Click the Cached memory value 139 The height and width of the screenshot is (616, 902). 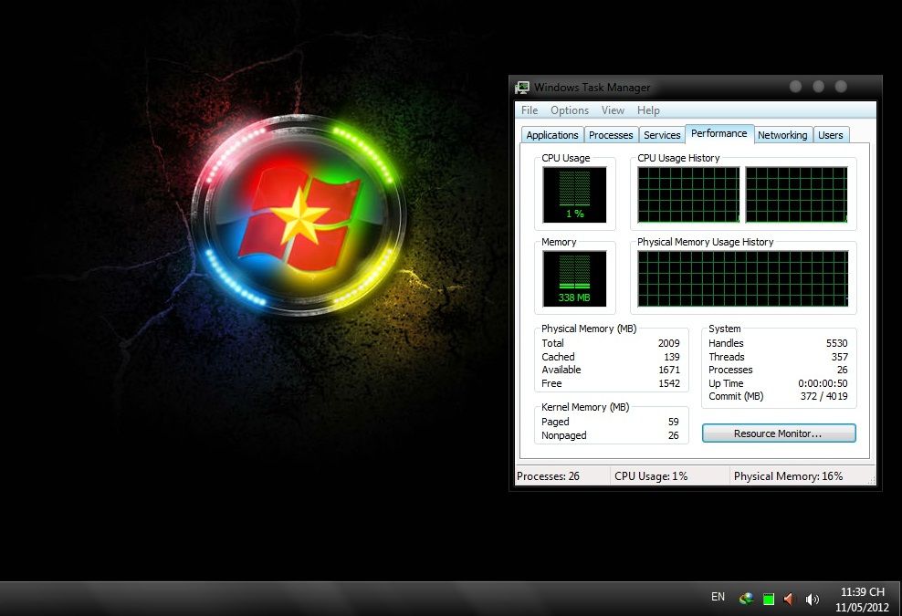tap(672, 357)
